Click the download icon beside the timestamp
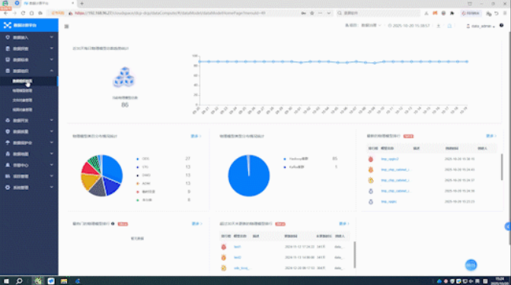Screen dimensions: 511x285 tap(439, 26)
